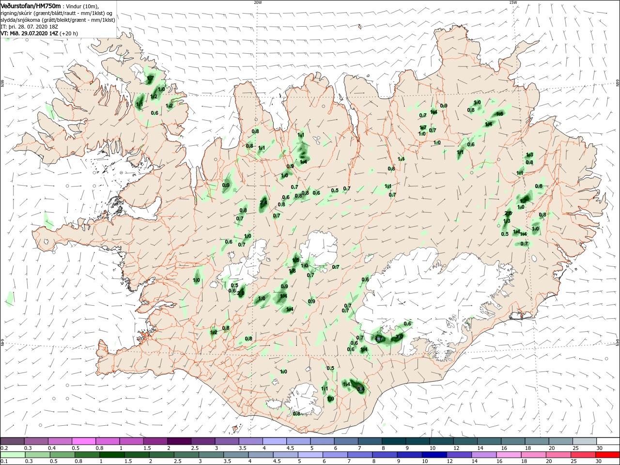Select the upper legend swatch starting at 8
Screen dimensions: 620x465
[393, 441]
